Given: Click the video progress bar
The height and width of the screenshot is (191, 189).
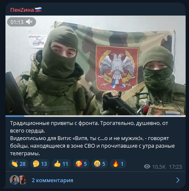Looking at the screenshot, I should tap(96, 116).
